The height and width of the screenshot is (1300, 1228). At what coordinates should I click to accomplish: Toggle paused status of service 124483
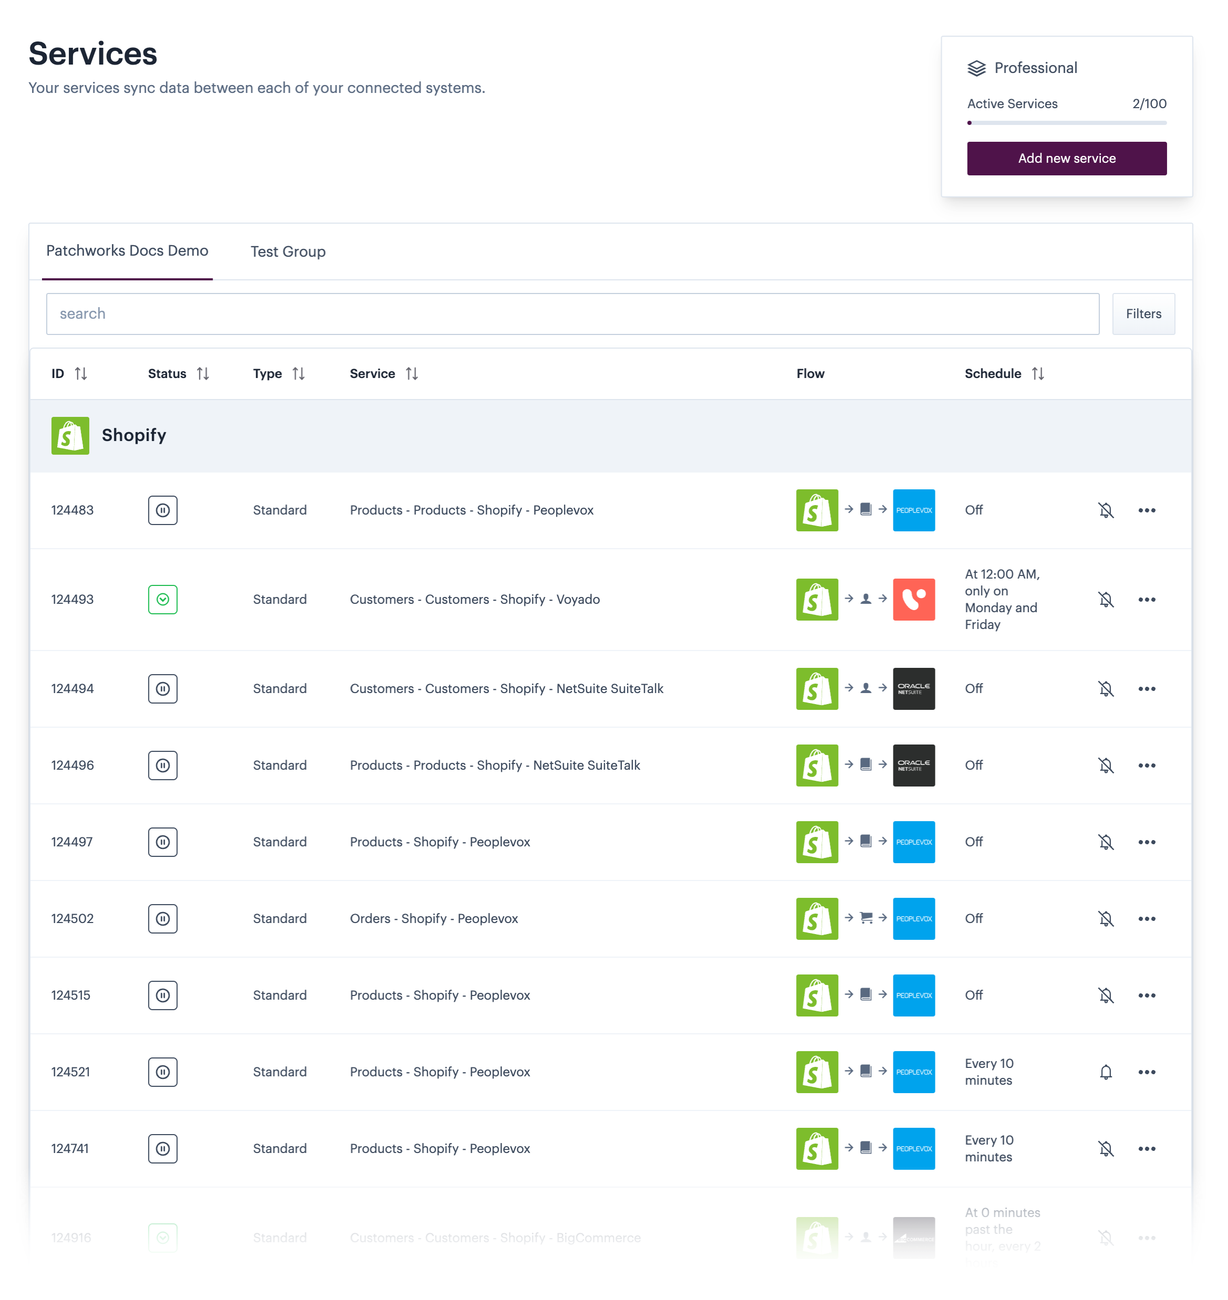click(x=162, y=510)
